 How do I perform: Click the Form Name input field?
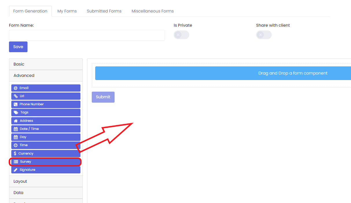[87, 35]
